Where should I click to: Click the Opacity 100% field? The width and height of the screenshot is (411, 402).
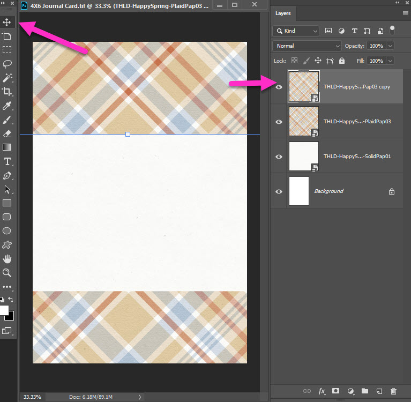376,46
